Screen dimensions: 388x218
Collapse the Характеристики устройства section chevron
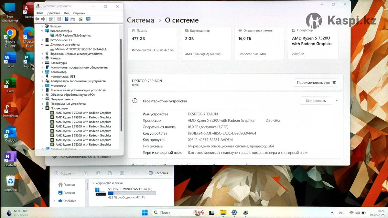[337, 101]
